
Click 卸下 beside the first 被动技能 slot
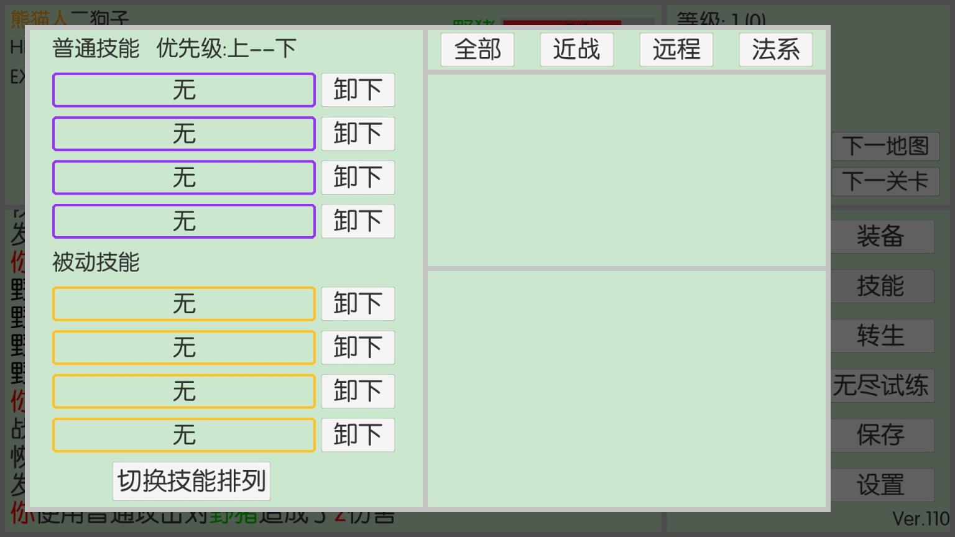[x=358, y=304]
